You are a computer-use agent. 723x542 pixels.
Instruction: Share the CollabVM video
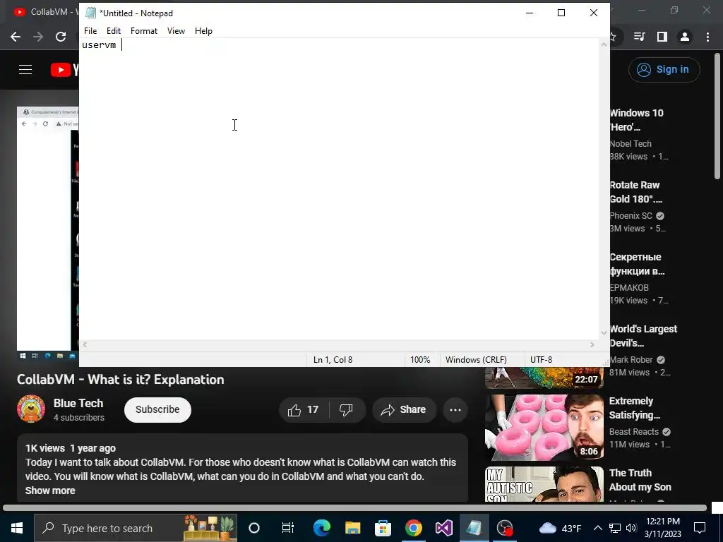point(404,410)
